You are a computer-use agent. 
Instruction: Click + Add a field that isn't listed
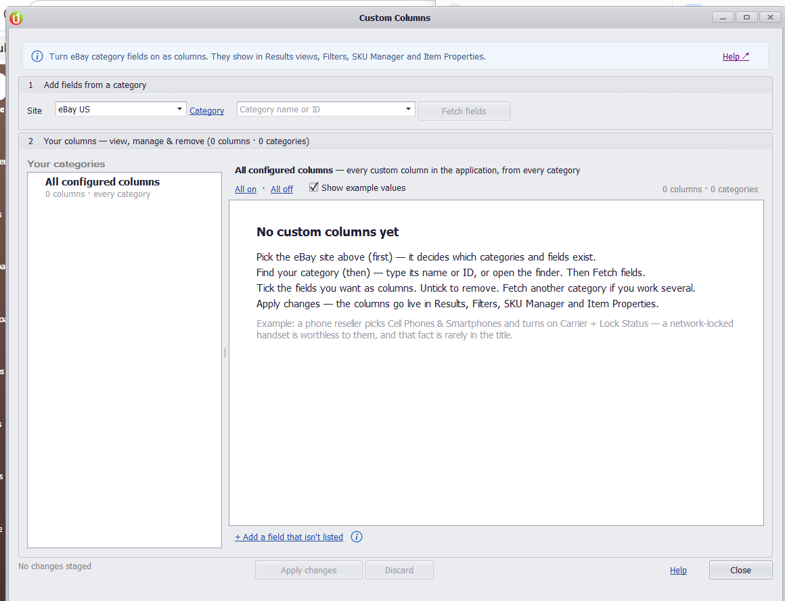pos(289,537)
